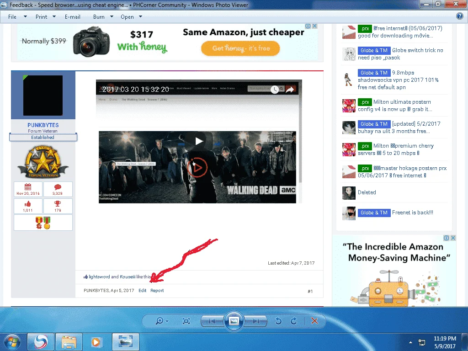Play the Walking Dead video
The width and height of the screenshot is (468, 351).
pos(199,141)
